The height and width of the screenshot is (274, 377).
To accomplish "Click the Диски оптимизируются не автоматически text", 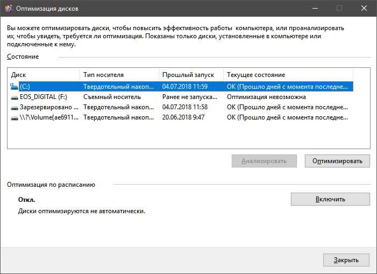I will pyautogui.click(x=82, y=211).
